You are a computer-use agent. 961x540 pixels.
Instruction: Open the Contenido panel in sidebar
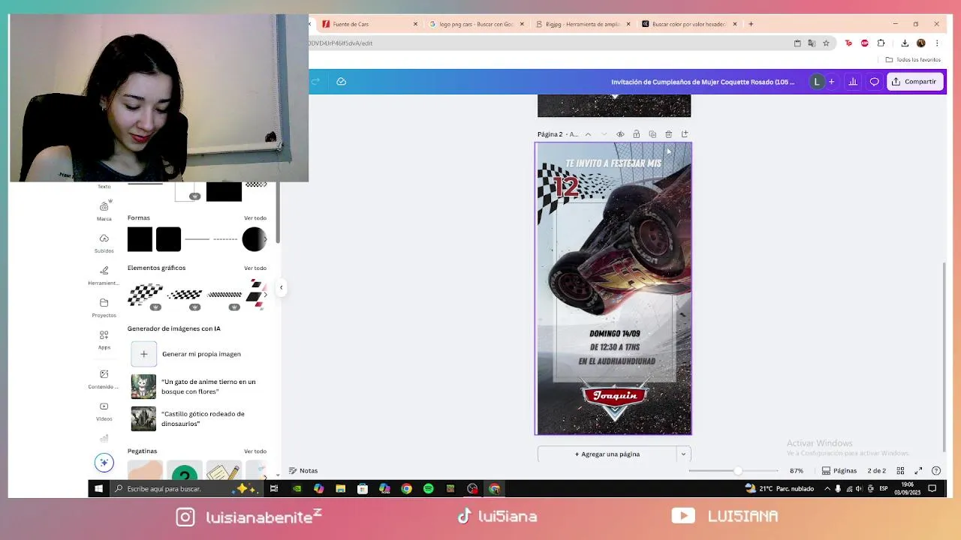(104, 379)
